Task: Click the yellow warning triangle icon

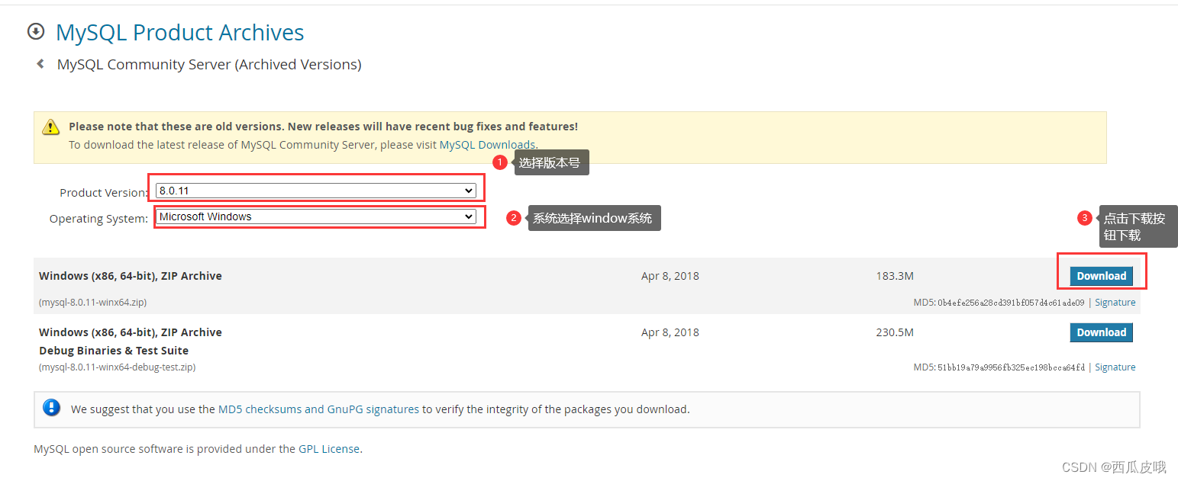Action: pyautogui.click(x=50, y=127)
